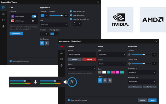Click the Test Alert button
Image resolution: width=166 pixels, height=104 pixels.
click(150, 87)
